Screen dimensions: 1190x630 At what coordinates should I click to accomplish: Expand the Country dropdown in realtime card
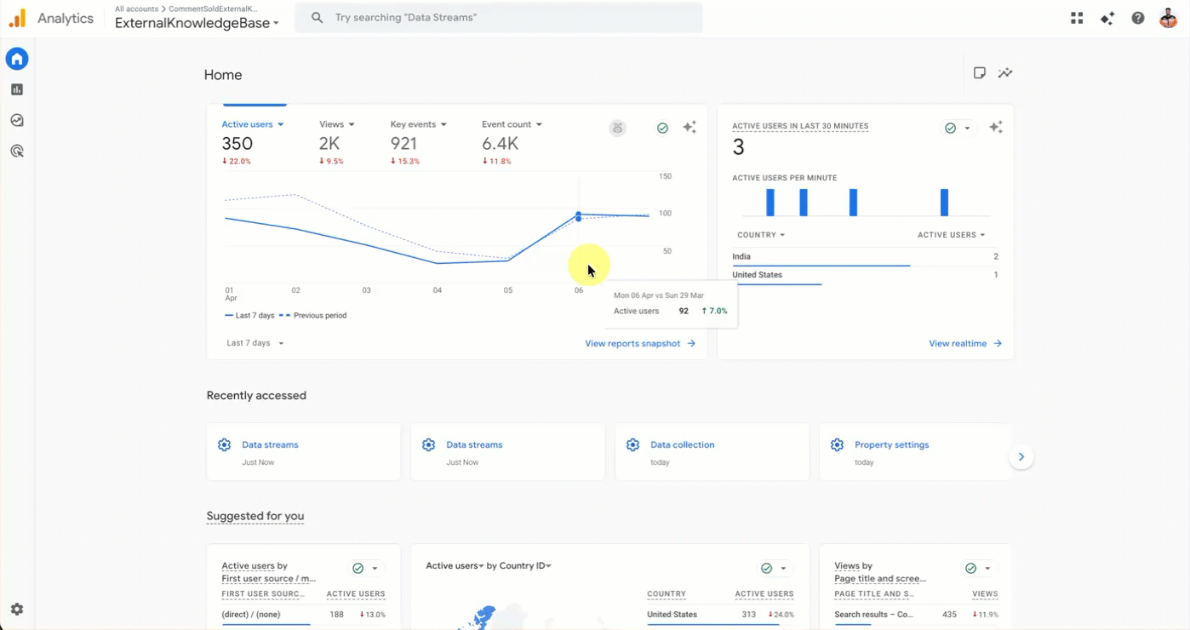[761, 235]
